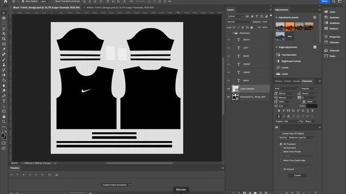Select the Frame tool
Screen dimensions: 346x194
[4, 44]
